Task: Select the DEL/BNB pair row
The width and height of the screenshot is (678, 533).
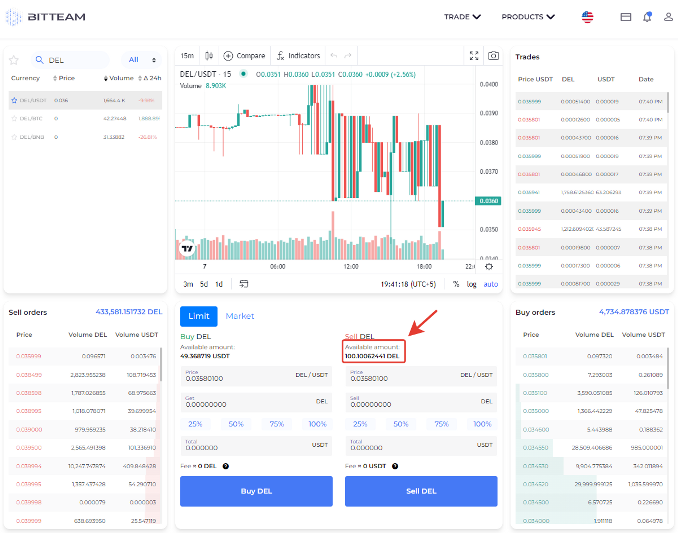Action: coord(85,137)
